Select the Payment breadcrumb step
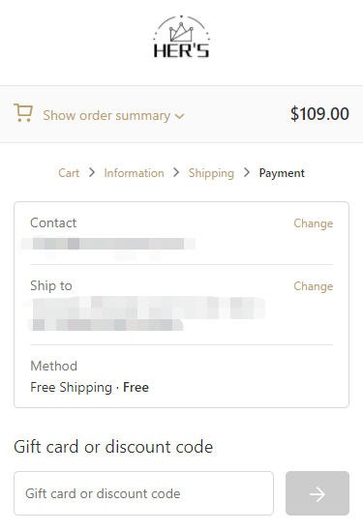Image resolution: width=363 pixels, height=532 pixels. coord(282,173)
